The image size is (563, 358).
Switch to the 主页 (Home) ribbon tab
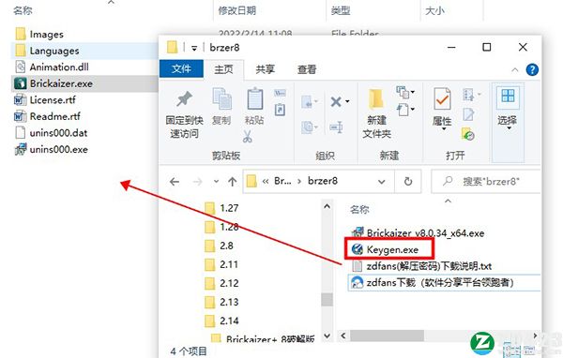[223, 69]
